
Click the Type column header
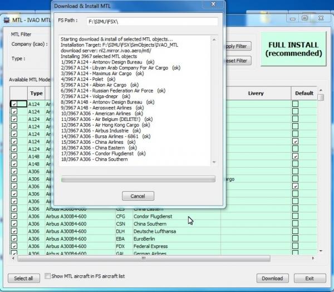(36, 93)
